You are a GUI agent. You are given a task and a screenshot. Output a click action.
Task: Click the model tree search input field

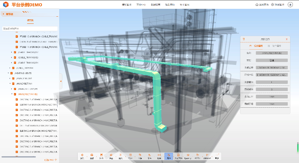30,29
